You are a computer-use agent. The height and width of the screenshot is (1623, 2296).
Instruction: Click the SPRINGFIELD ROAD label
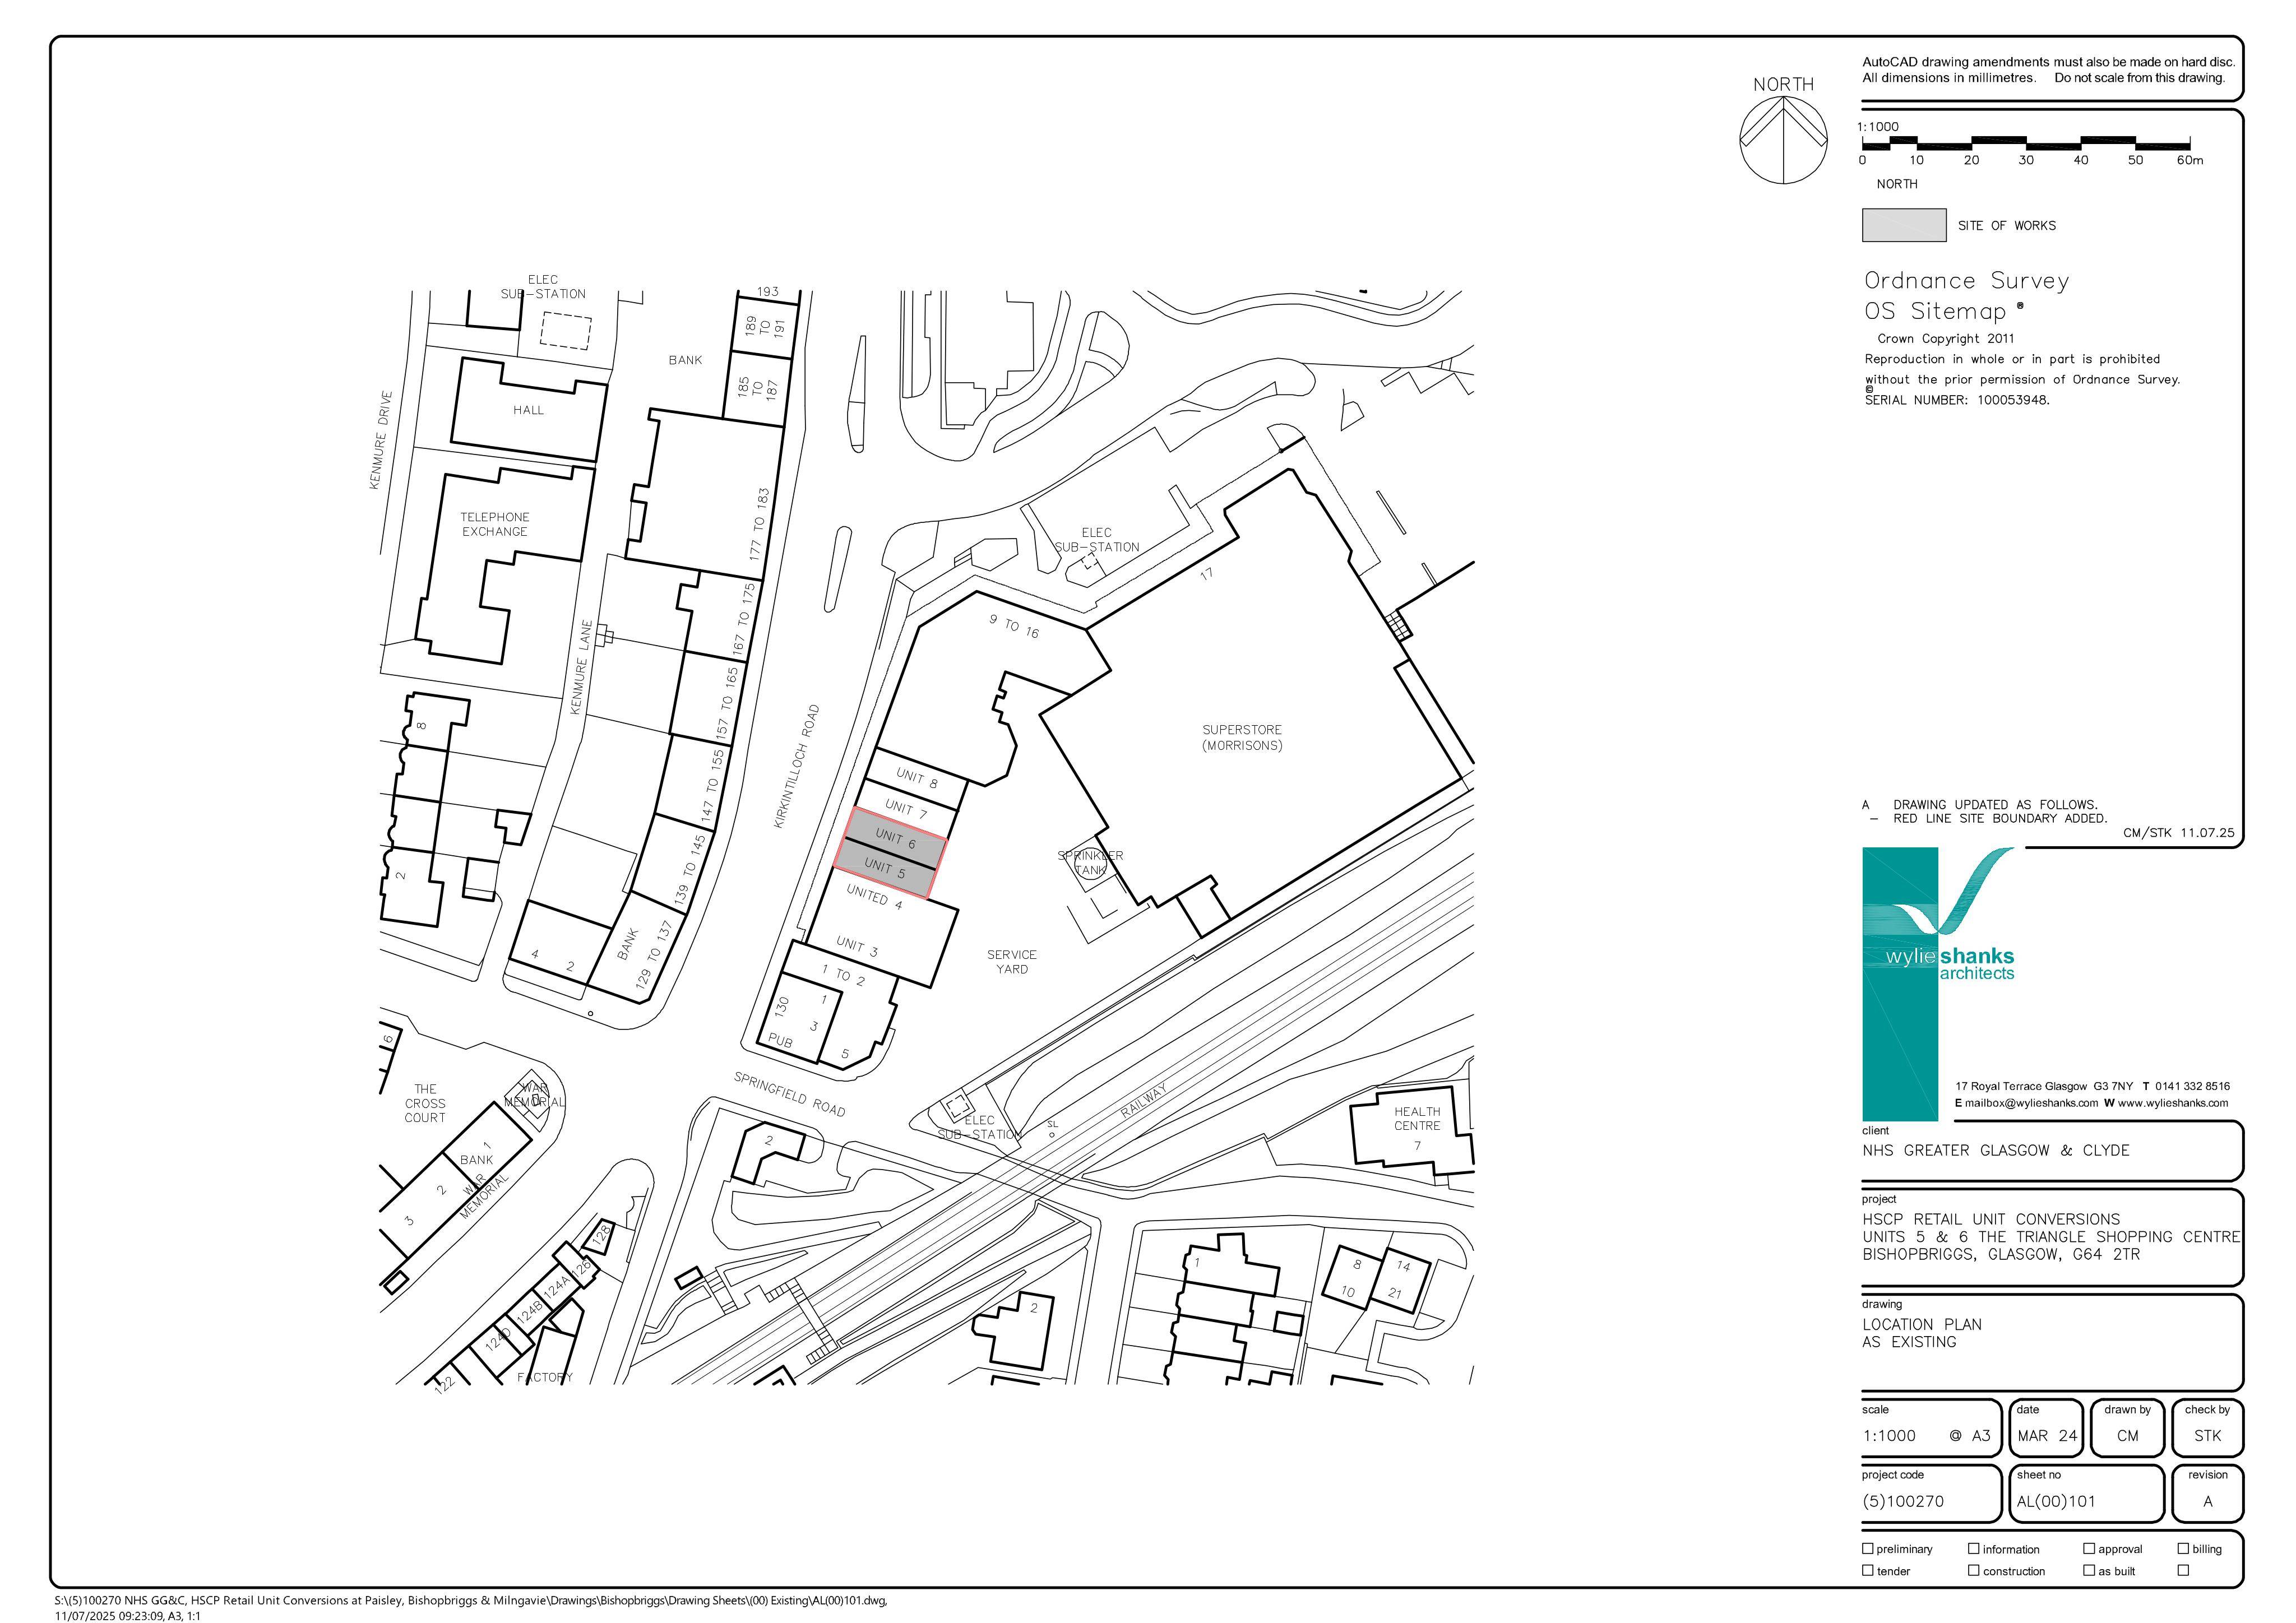coord(789,1094)
